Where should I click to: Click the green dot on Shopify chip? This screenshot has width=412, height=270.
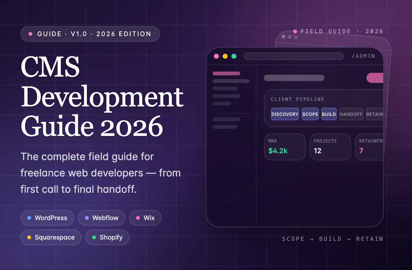click(x=94, y=237)
